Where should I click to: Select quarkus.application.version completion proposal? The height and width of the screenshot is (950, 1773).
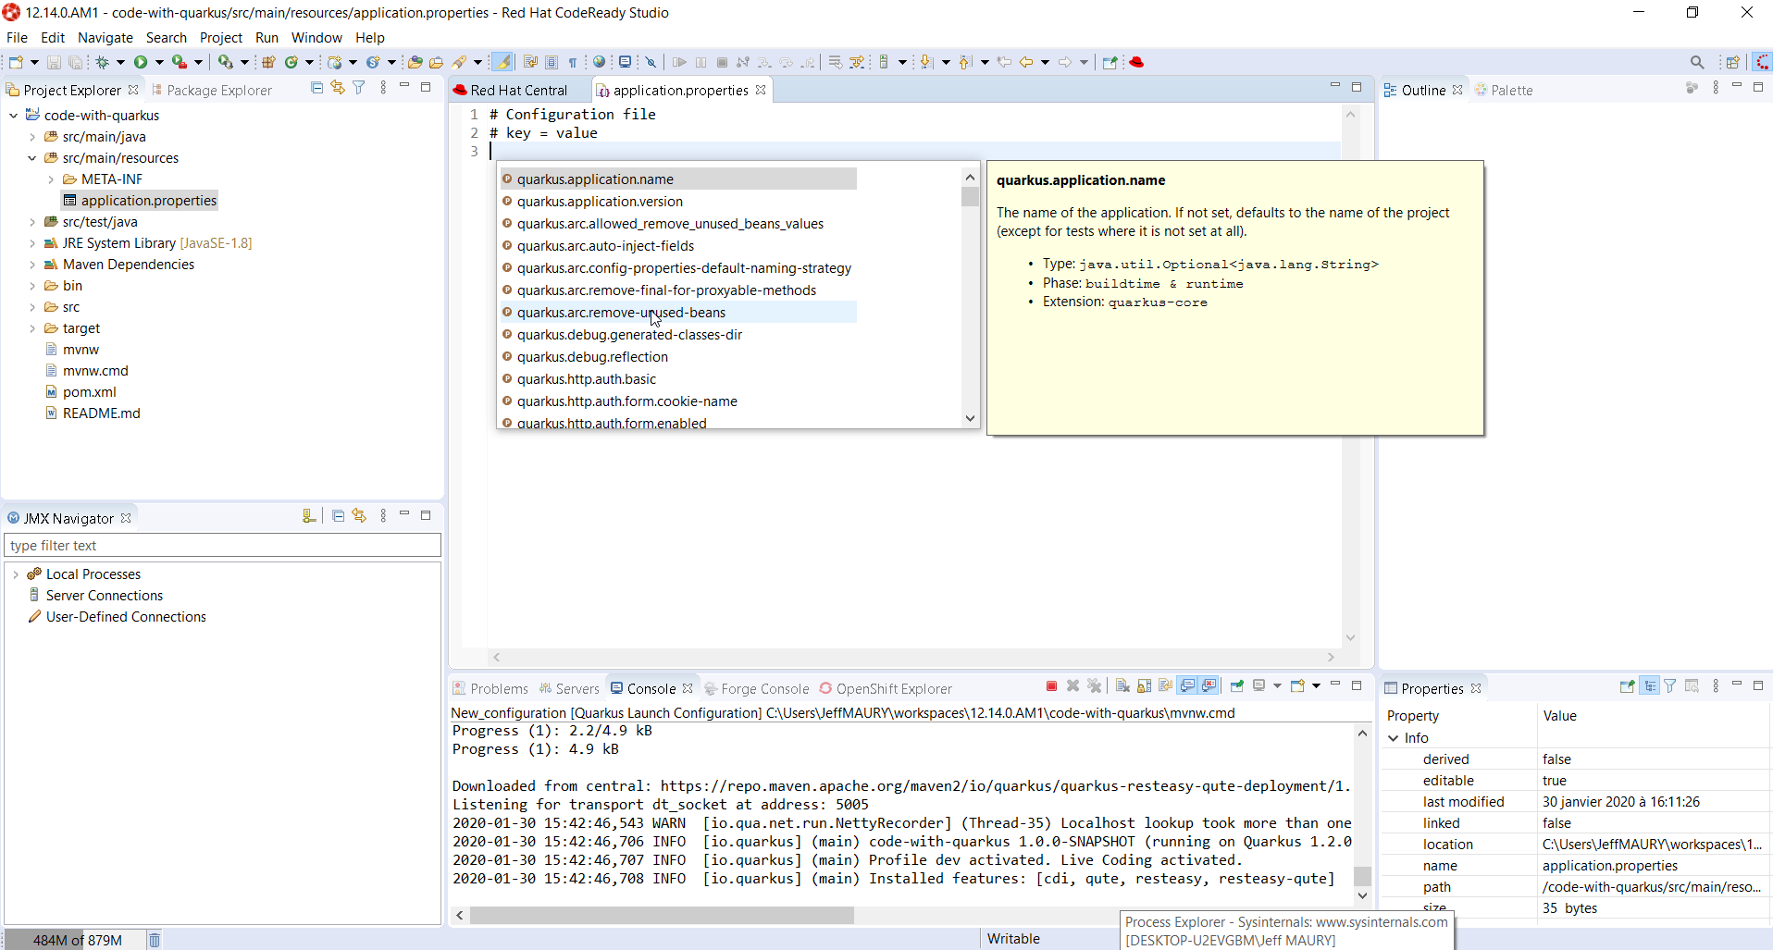tap(678, 202)
